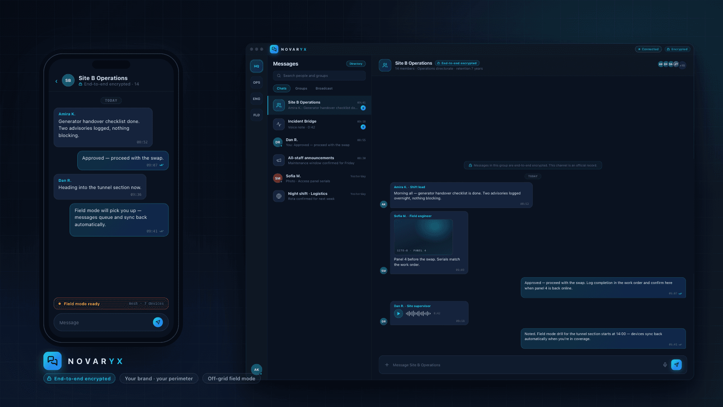Click the Message Site B Operations input
This screenshot has width=723, height=407.
(x=524, y=365)
